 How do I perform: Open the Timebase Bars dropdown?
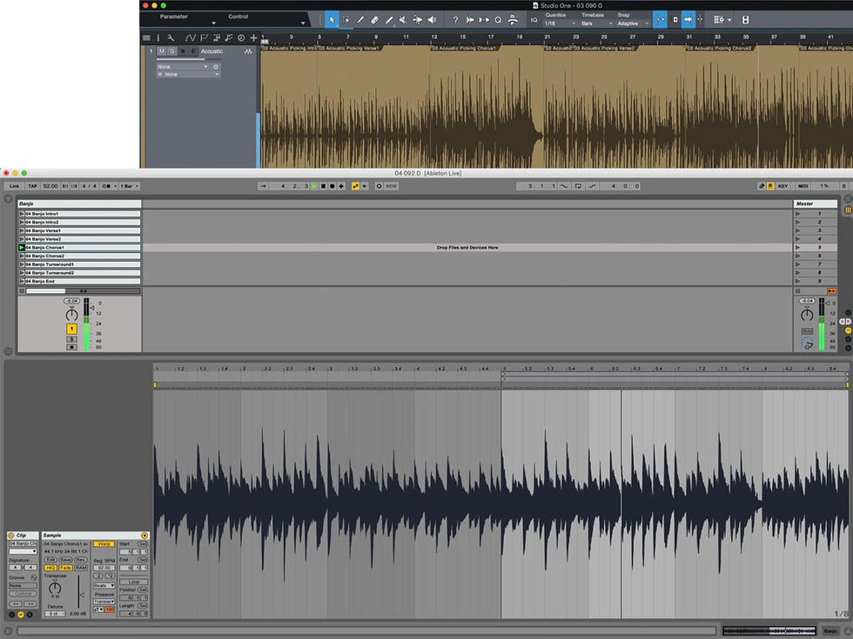[595, 23]
